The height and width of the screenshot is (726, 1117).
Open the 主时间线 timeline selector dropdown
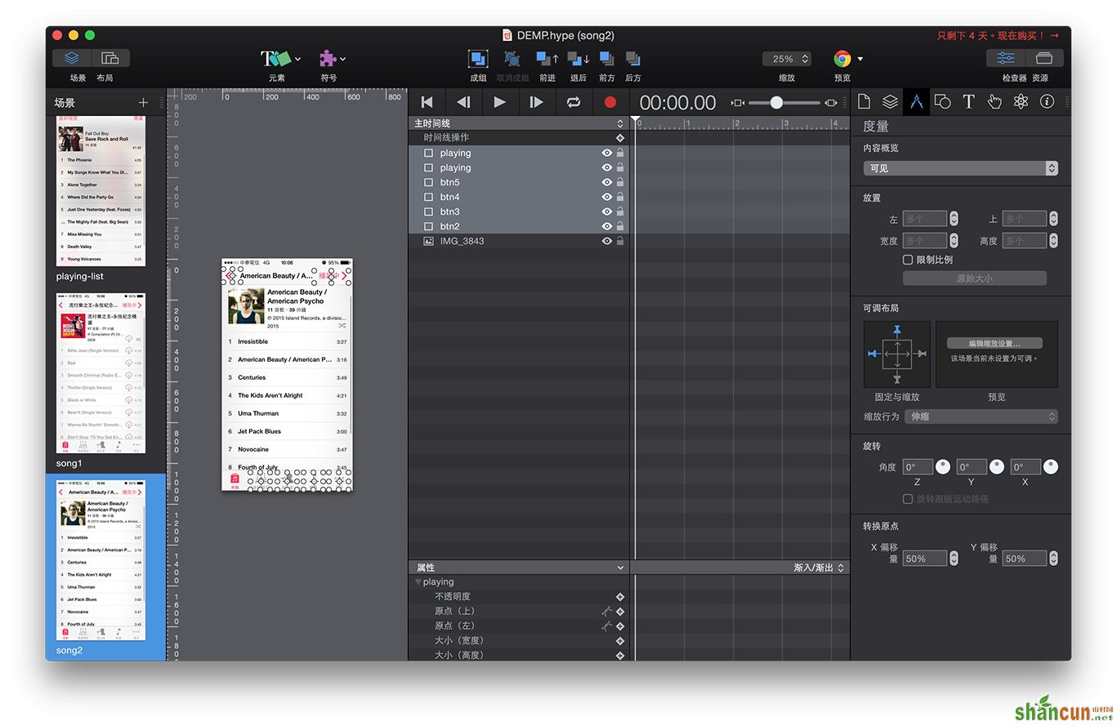[x=519, y=123]
